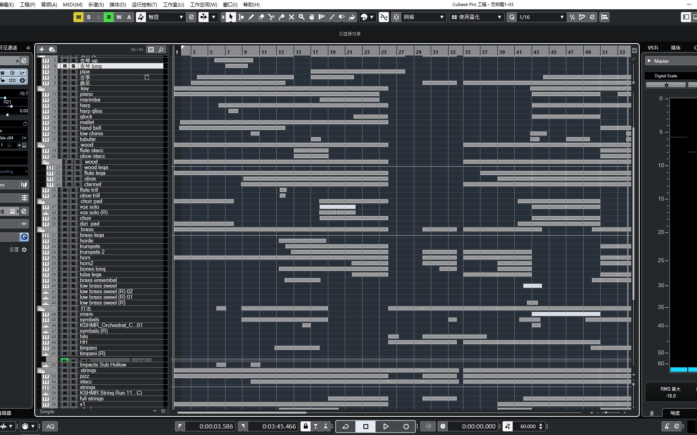Viewport: 697px width, 435px height.
Task: Click the left zone layout icon
Action: [x=686, y=17]
